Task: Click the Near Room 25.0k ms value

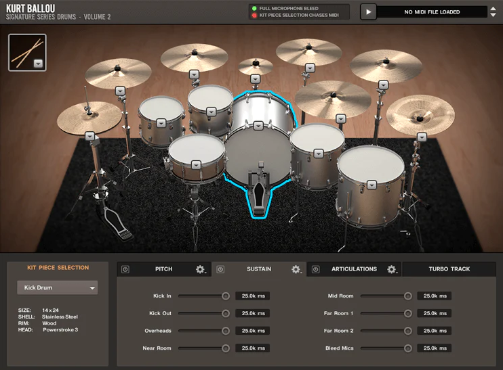Action: [253, 348]
